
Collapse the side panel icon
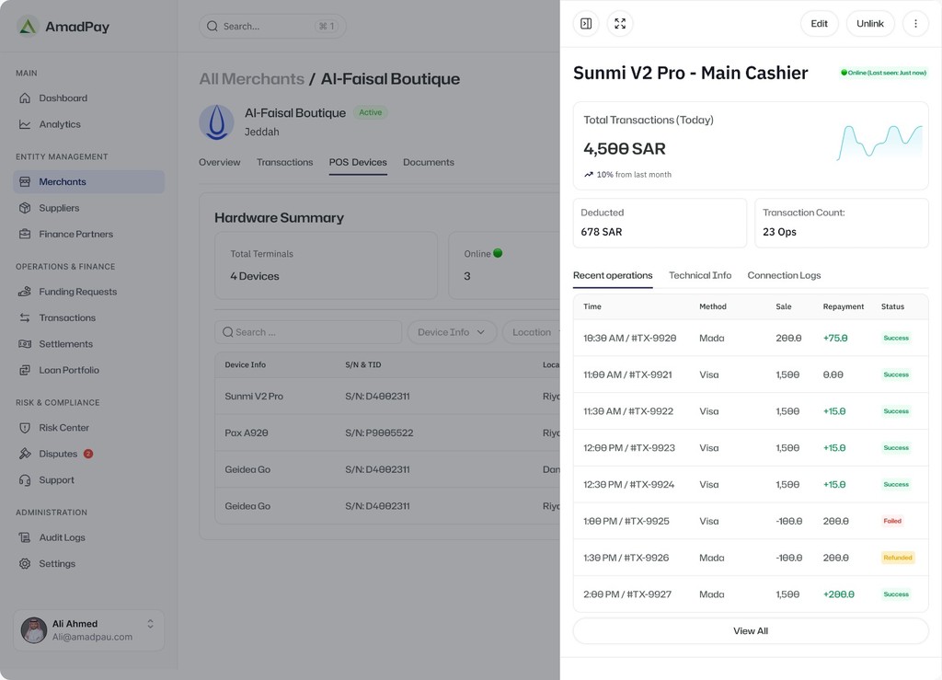point(586,24)
